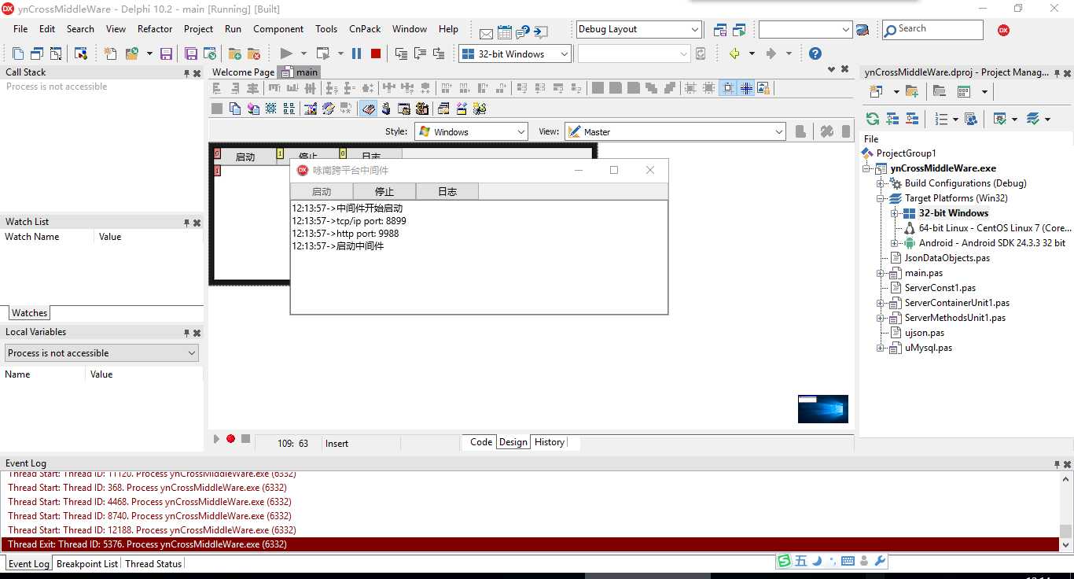Image resolution: width=1074 pixels, height=579 pixels.
Task: Expand the Build Configurations (Debug) node
Action: coord(881,183)
